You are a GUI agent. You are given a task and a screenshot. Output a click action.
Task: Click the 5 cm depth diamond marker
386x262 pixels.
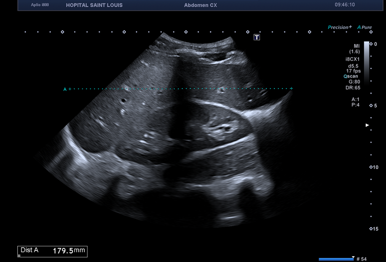point(371,106)
